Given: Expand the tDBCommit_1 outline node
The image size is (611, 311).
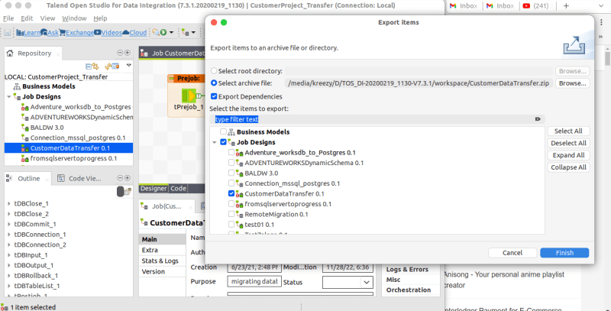Looking at the screenshot, I should [x=8, y=224].
